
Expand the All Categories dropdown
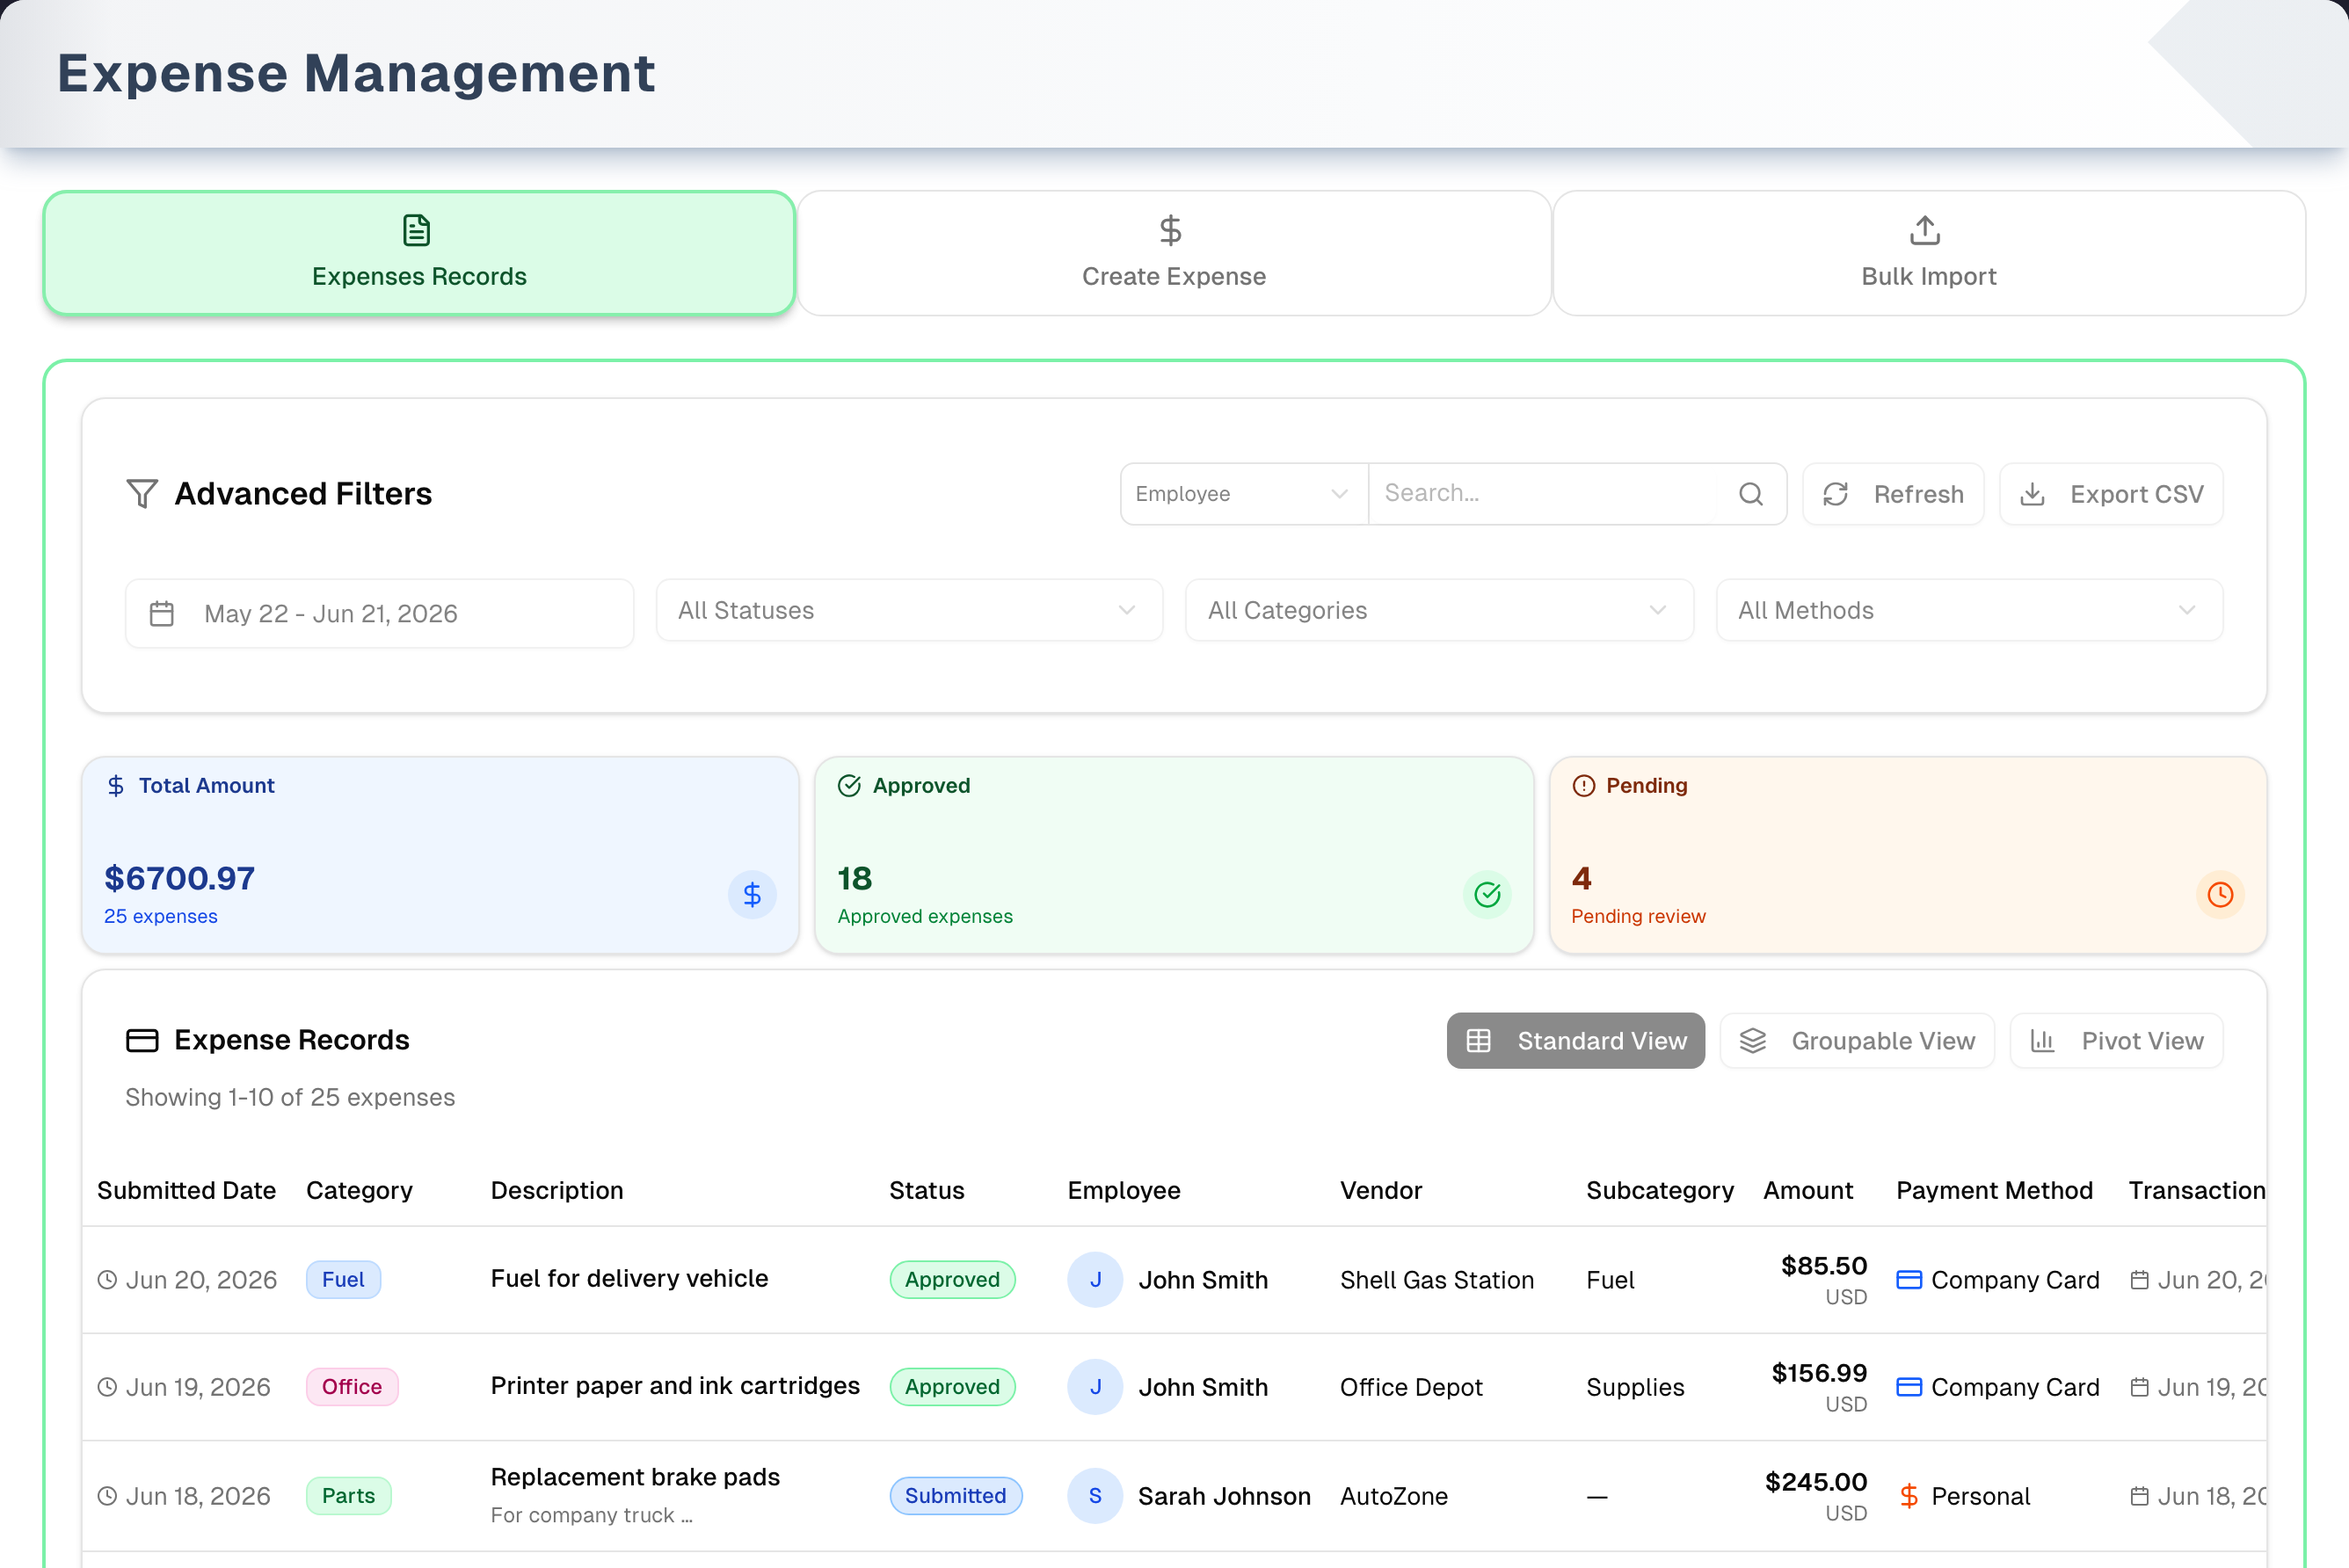point(1439,610)
